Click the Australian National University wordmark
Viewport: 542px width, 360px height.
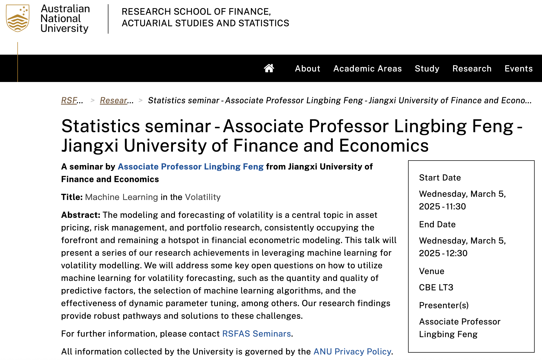coord(65,18)
